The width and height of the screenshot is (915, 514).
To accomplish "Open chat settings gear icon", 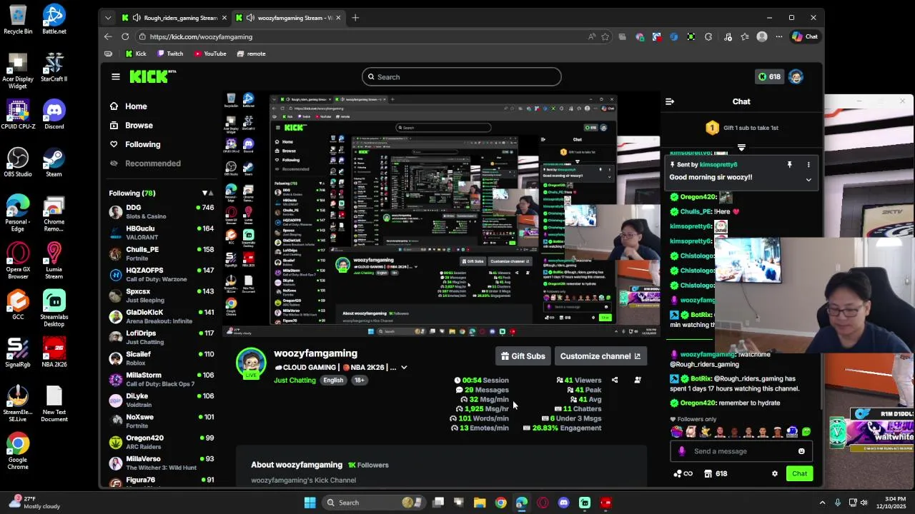I will point(774,474).
